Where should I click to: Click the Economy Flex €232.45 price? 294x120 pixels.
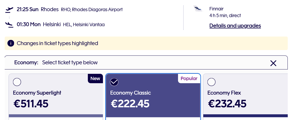227,104
